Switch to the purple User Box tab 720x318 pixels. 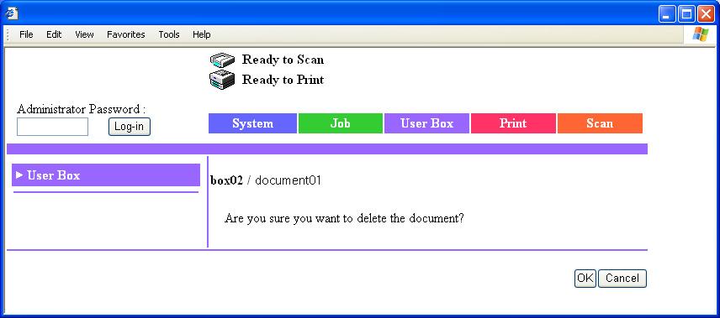(x=426, y=123)
